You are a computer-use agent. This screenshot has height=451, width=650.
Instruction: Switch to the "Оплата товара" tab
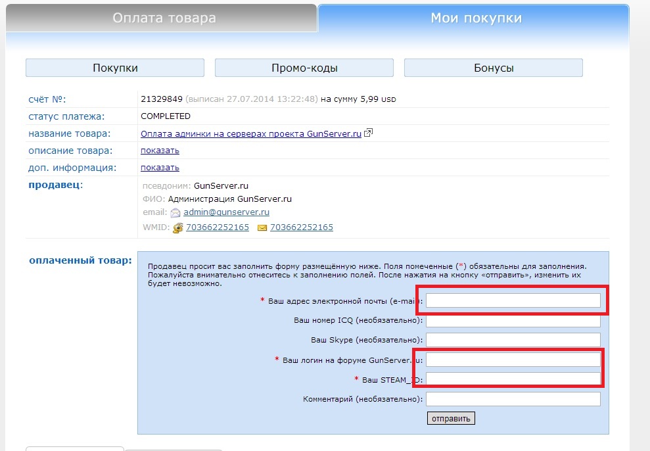[x=164, y=18]
